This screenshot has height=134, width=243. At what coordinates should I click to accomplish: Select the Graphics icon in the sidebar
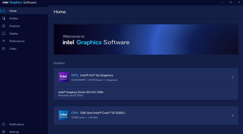pyautogui.click(x=4, y=26)
